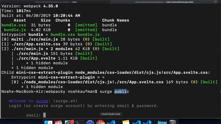Click 'multi ./src/main.js' module line
Image resolution: width=221 pixels, height=124 pixels.
coord(35,39)
